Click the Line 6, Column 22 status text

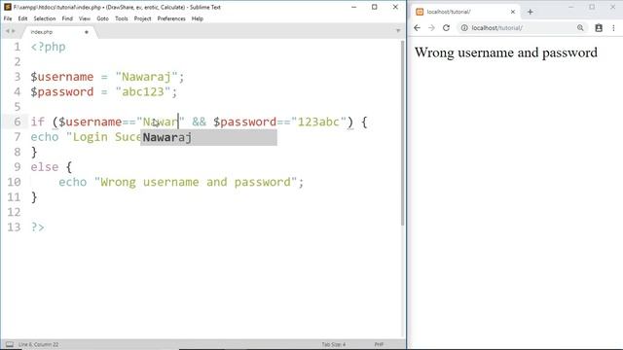coord(39,344)
